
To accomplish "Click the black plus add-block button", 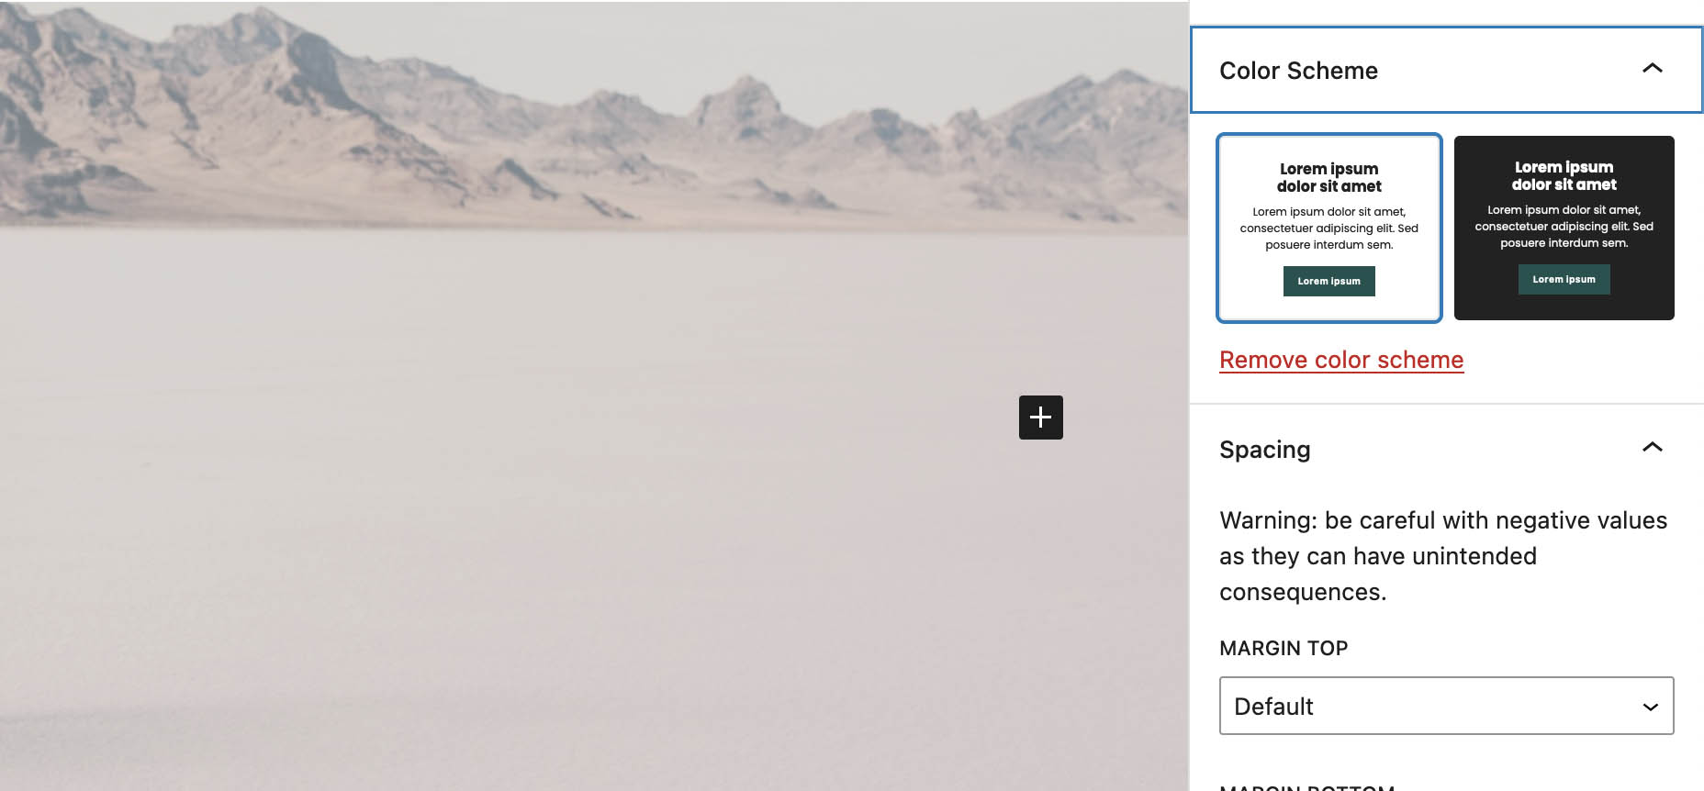I will click(1040, 418).
